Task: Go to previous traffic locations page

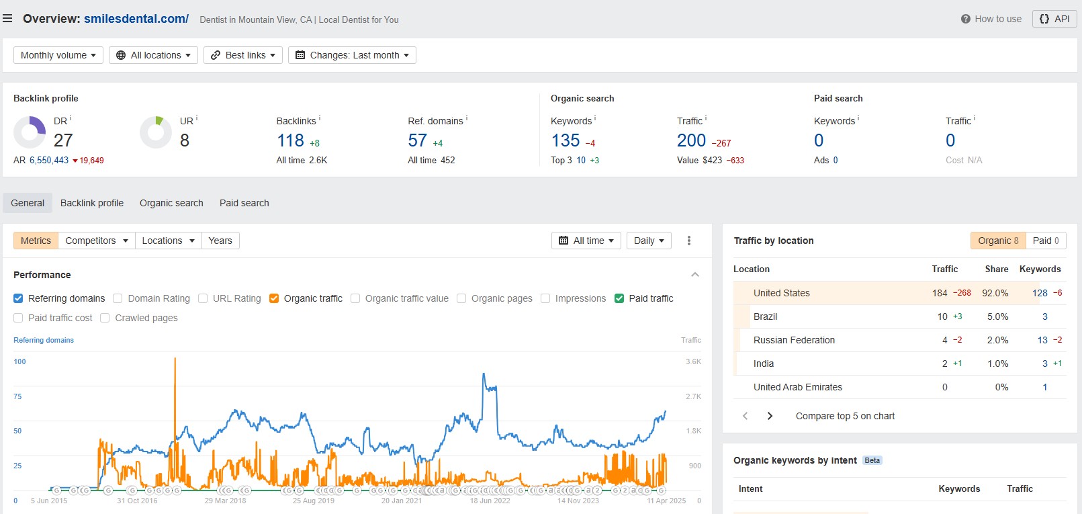Action: pos(745,416)
